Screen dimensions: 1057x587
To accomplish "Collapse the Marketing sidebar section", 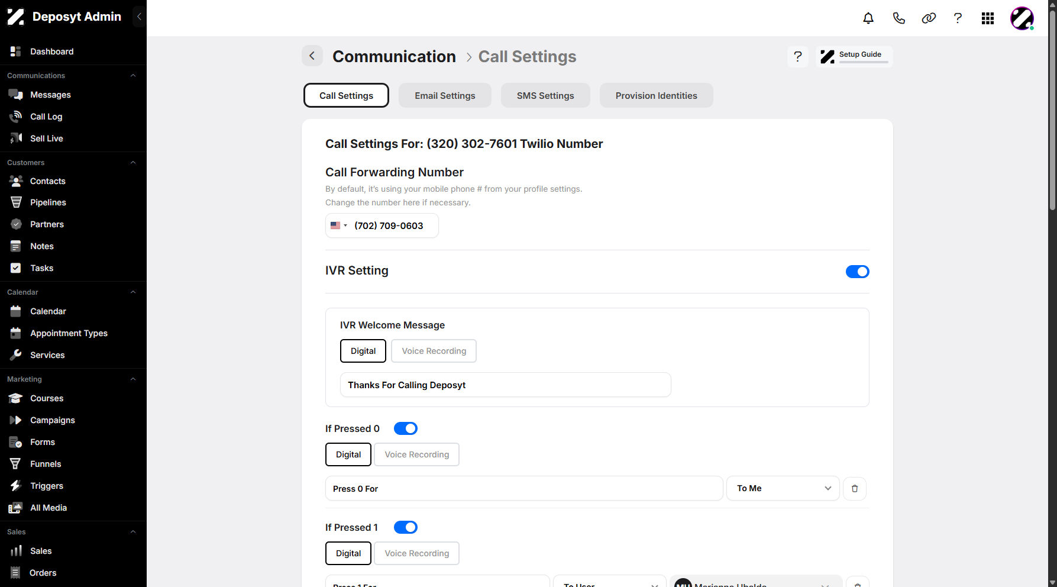I will [133, 379].
